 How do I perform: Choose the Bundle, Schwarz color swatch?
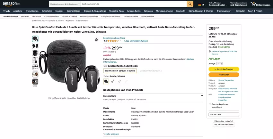point(106,81)
